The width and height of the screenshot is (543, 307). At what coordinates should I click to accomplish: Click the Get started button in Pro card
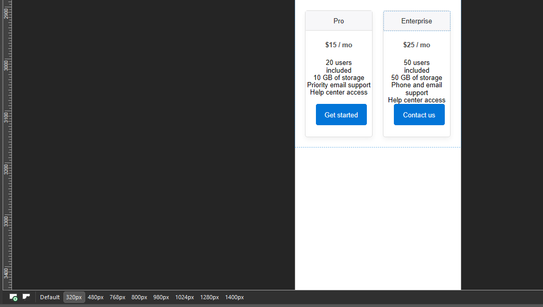coord(341,115)
